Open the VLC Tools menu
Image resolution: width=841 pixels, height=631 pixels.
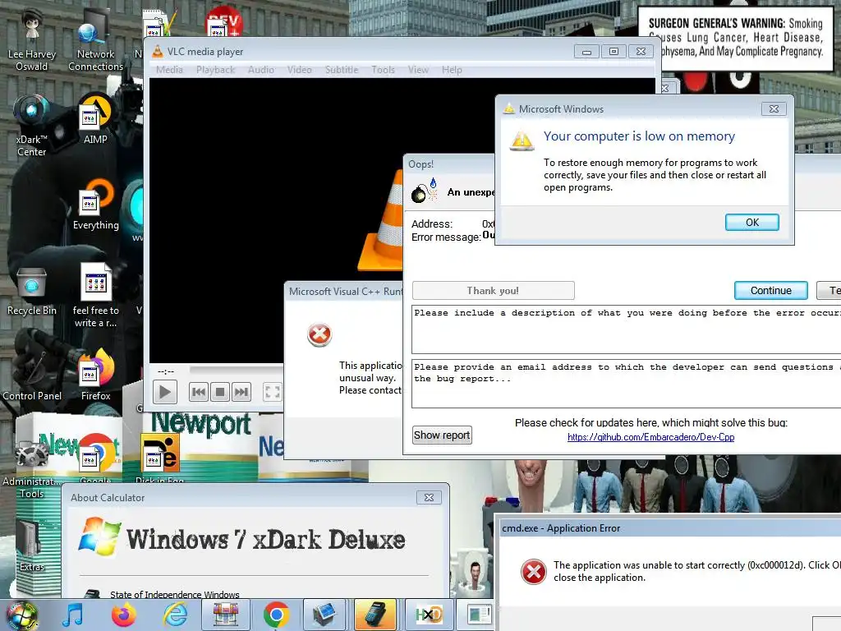pos(383,70)
